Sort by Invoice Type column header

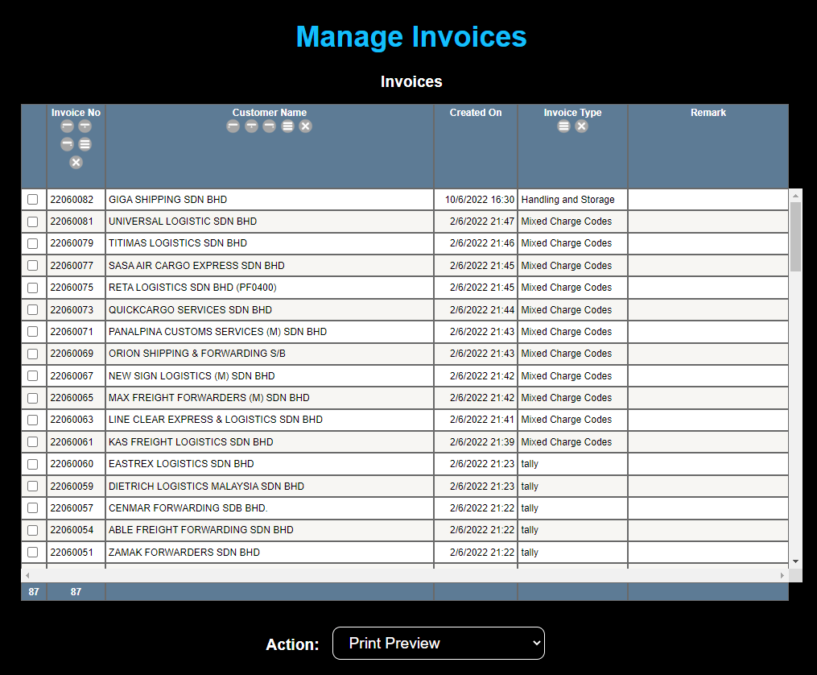(x=572, y=113)
